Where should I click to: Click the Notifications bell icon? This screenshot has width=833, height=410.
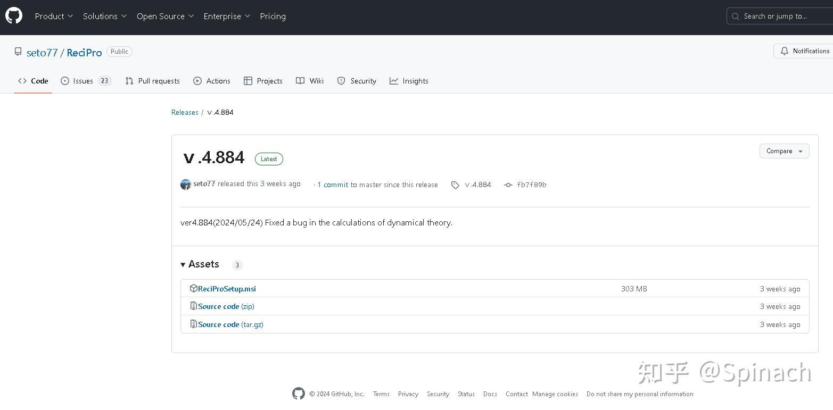click(x=784, y=51)
